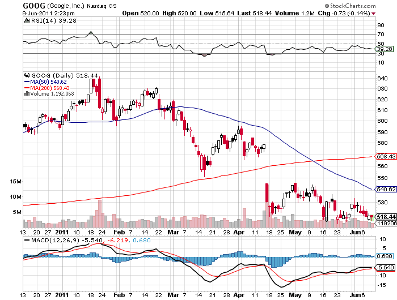Click the Mar label under the price panel
397x300 pixels.
pos(173,232)
